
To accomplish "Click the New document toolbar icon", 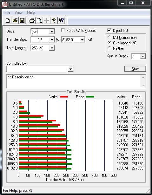I will tap(8, 20).
